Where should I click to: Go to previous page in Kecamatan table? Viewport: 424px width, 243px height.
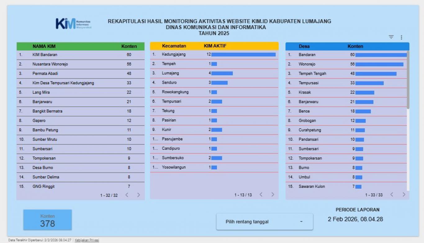[x=261, y=195]
